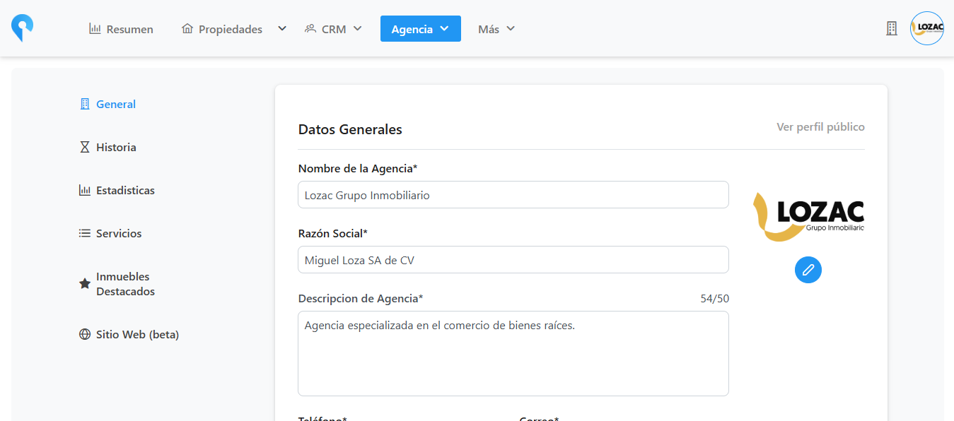
Task: Open the CRM dropdown menu
Action: click(333, 29)
